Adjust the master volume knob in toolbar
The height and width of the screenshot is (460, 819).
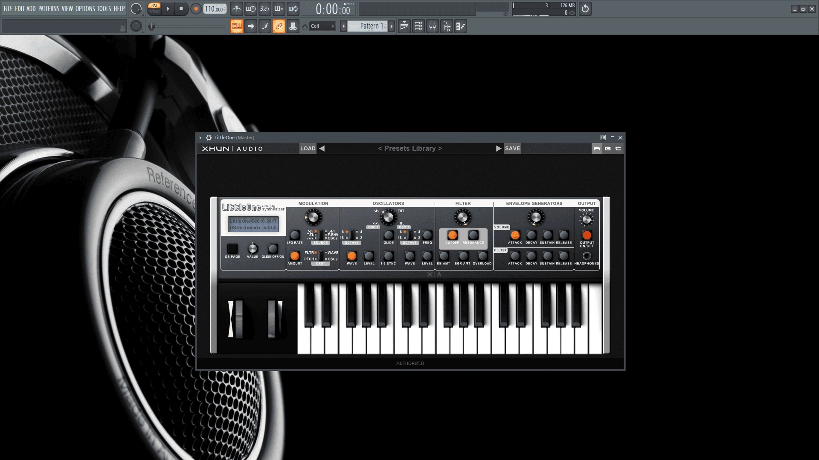click(136, 9)
